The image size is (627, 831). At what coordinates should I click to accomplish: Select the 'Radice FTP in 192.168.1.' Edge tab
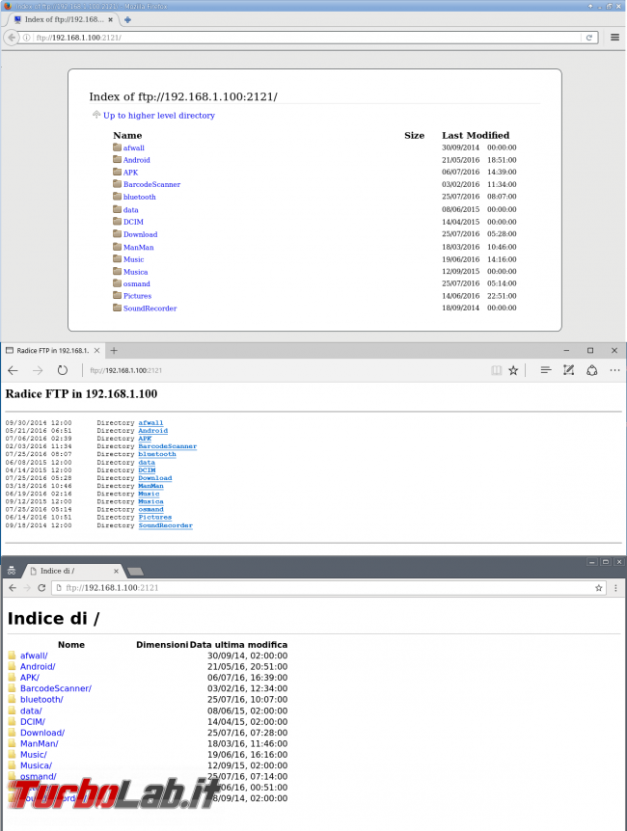pyautogui.click(x=52, y=350)
